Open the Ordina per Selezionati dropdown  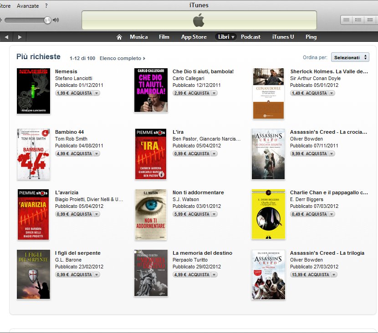[x=350, y=57]
